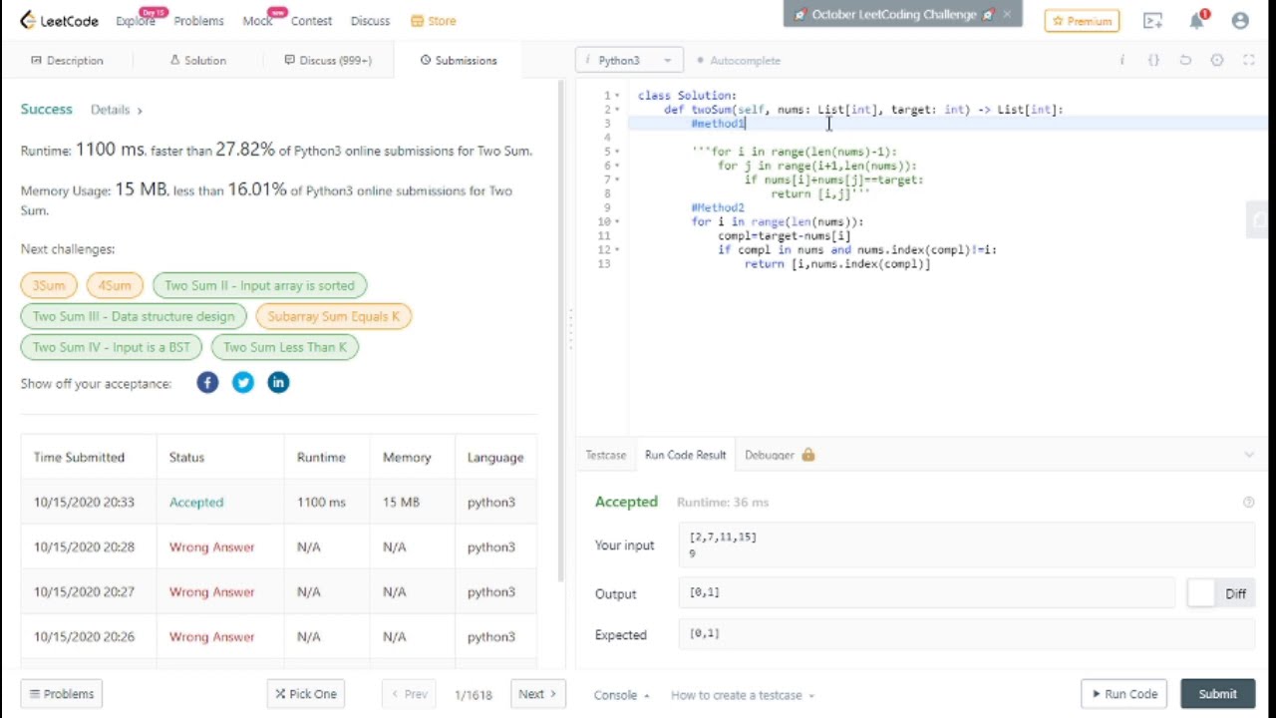Share acceptance on LinkedIn
The height and width of the screenshot is (718, 1276).
[x=278, y=383]
